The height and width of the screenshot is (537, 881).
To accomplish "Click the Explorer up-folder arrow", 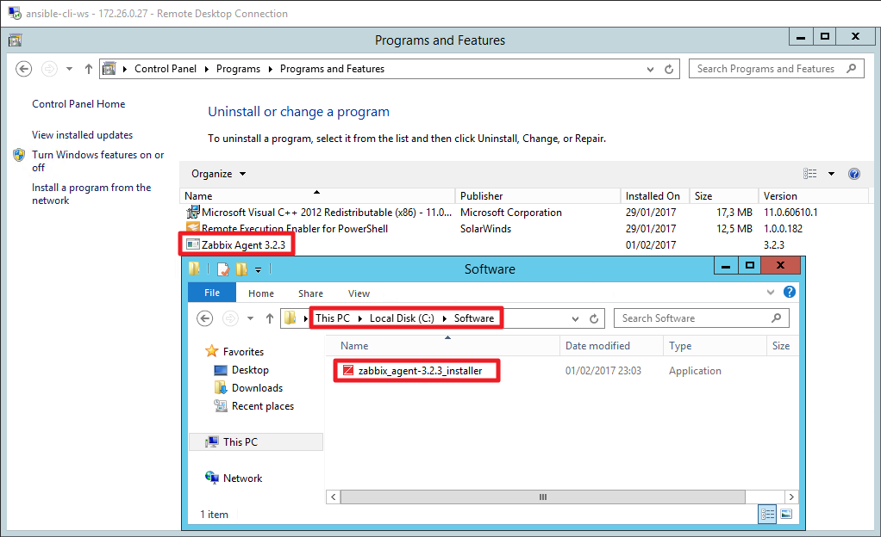I will pos(270,318).
